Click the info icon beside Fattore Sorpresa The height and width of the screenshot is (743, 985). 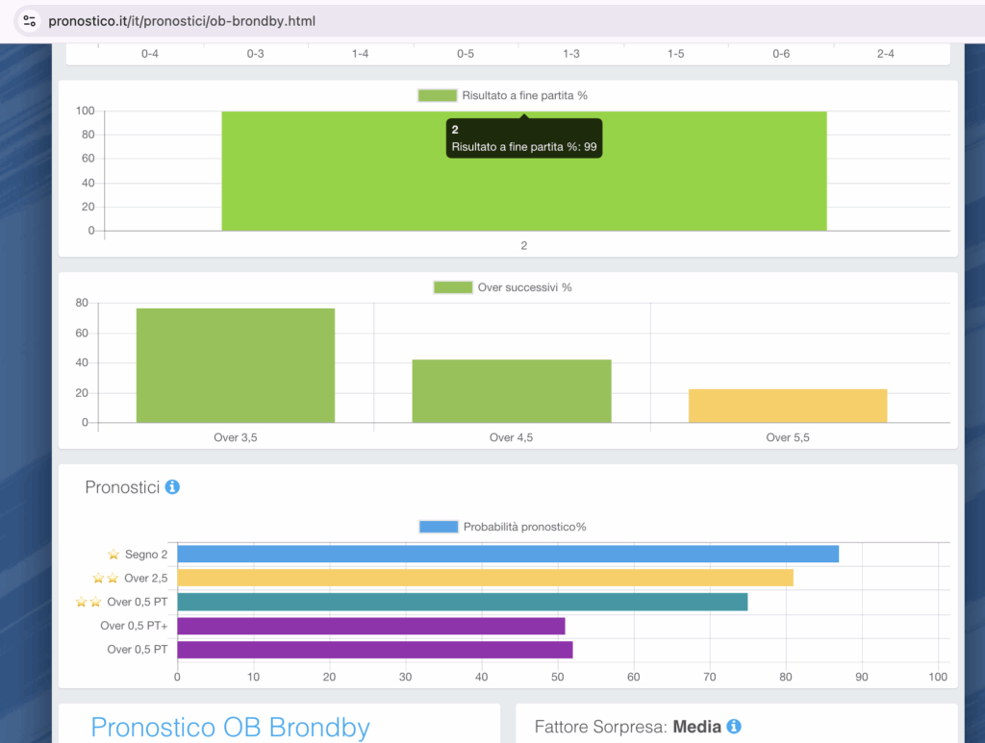pos(734,727)
